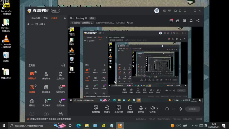Screen dimensions: 229x129
Task: Open the 房管助手 tool
Action: (46, 75)
